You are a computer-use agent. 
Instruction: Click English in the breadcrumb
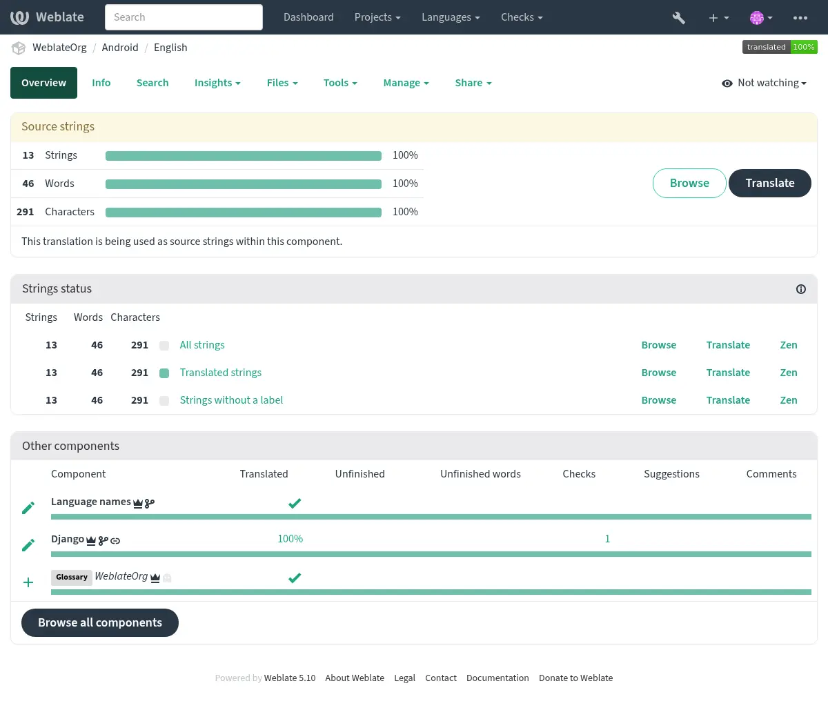click(x=170, y=48)
